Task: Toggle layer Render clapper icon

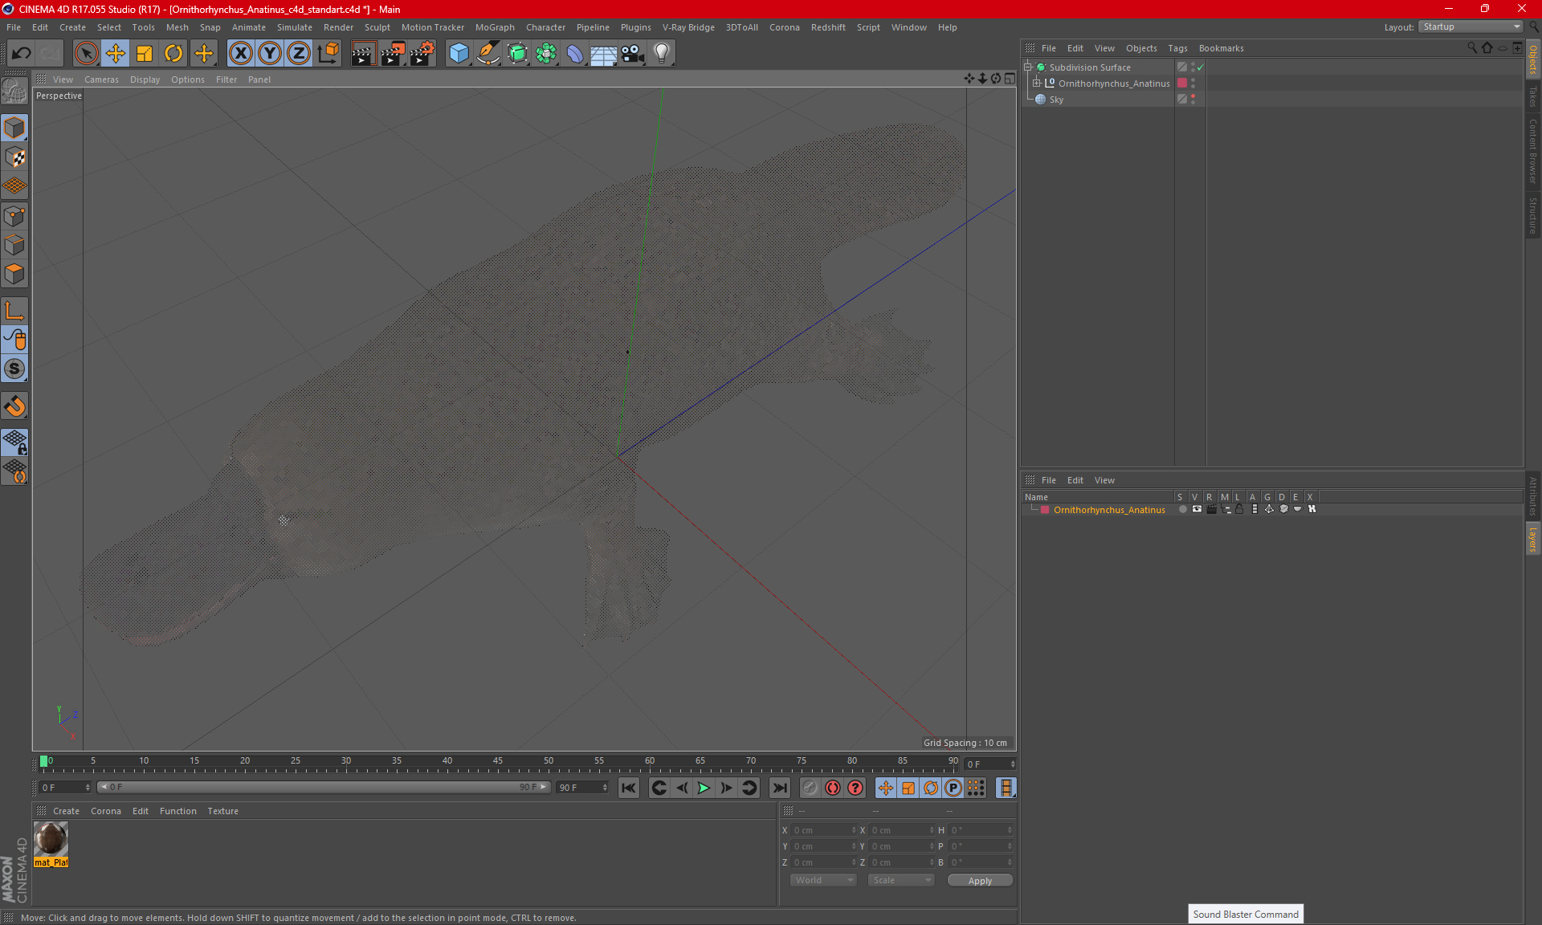Action: pos(1211,509)
